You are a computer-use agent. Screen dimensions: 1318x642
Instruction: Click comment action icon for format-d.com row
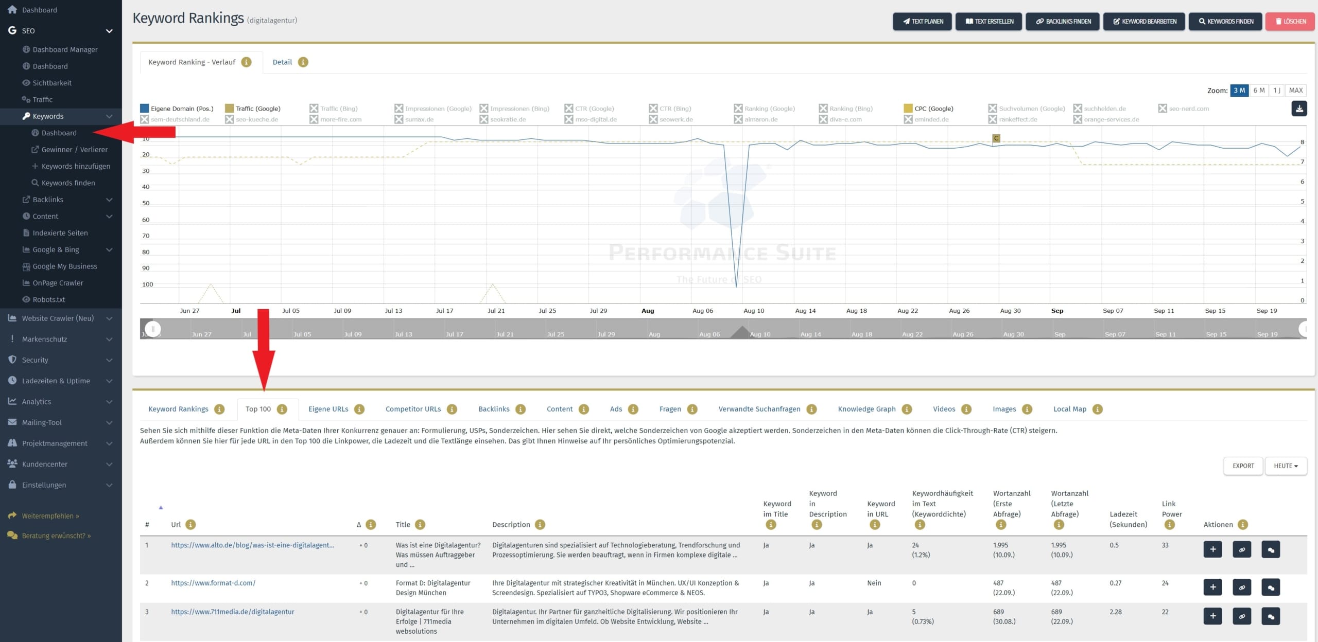[1271, 587]
